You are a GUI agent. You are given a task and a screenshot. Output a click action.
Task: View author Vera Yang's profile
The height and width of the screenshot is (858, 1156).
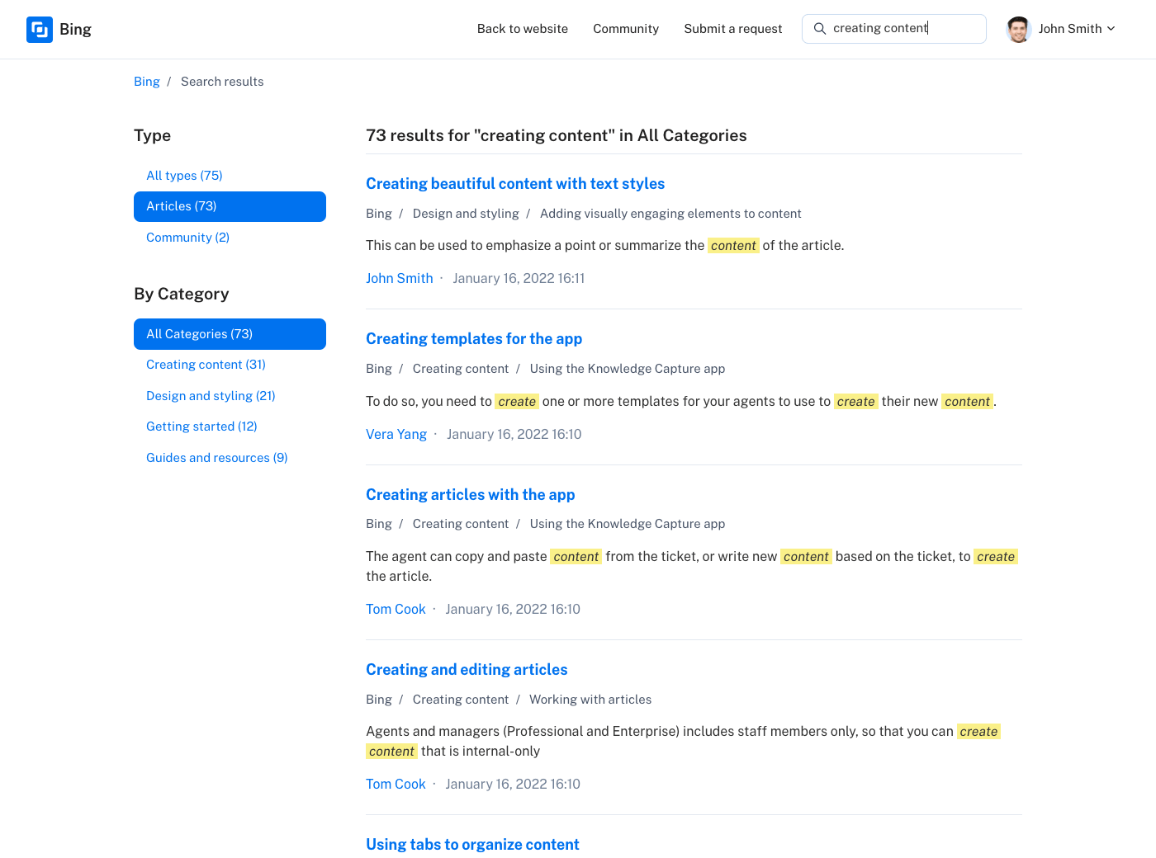click(x=396, y=435)
